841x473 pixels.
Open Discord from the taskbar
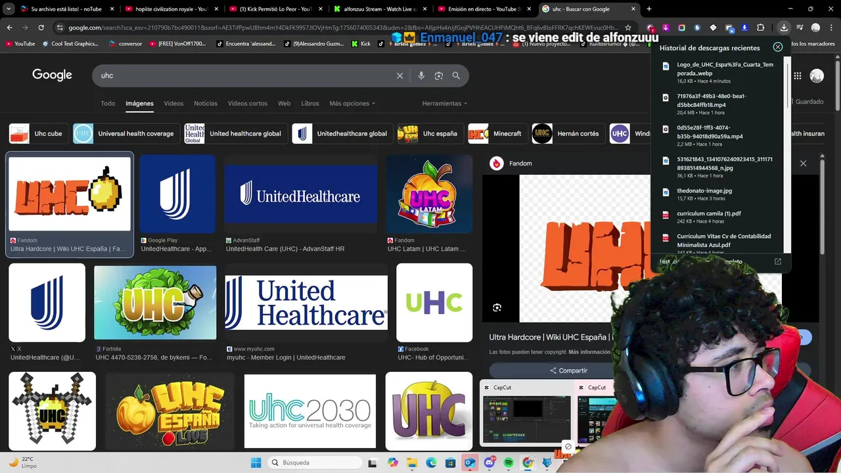(x=489, y=462)
